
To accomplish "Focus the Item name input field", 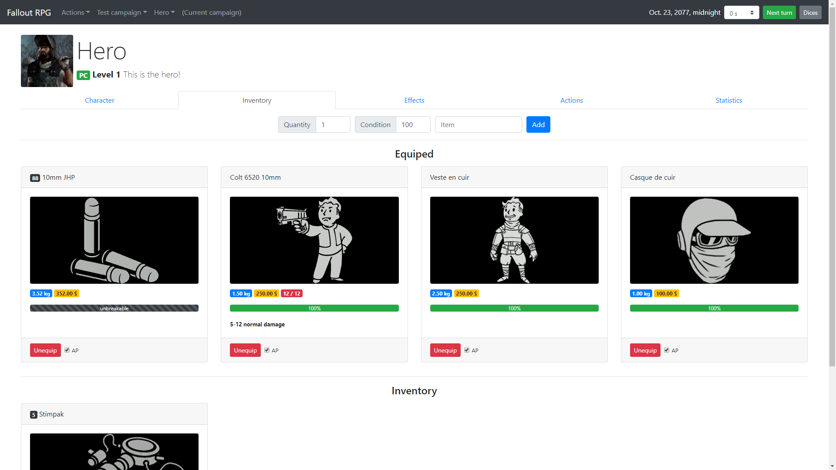I will [x=478, y=124].
